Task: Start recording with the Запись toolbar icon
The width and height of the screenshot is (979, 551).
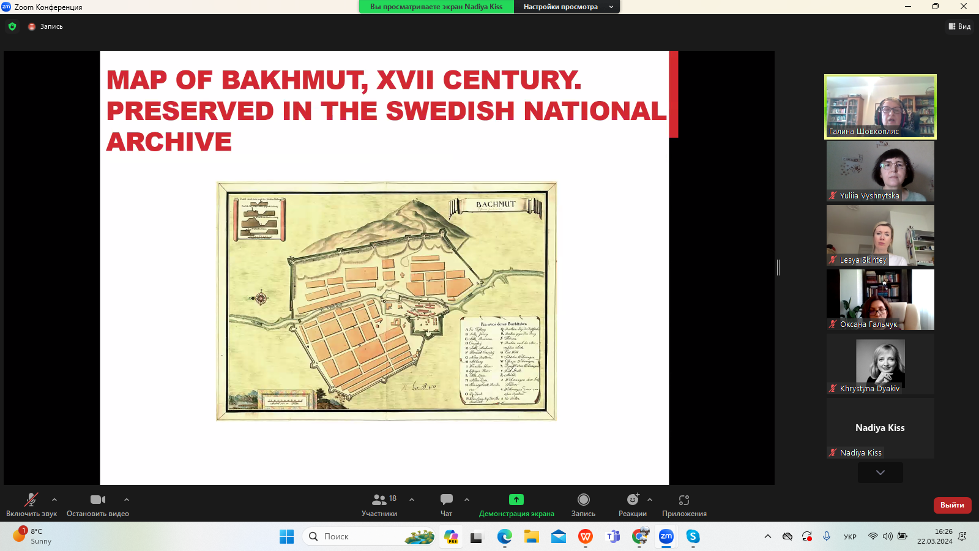Action: (x=583, y=500)
